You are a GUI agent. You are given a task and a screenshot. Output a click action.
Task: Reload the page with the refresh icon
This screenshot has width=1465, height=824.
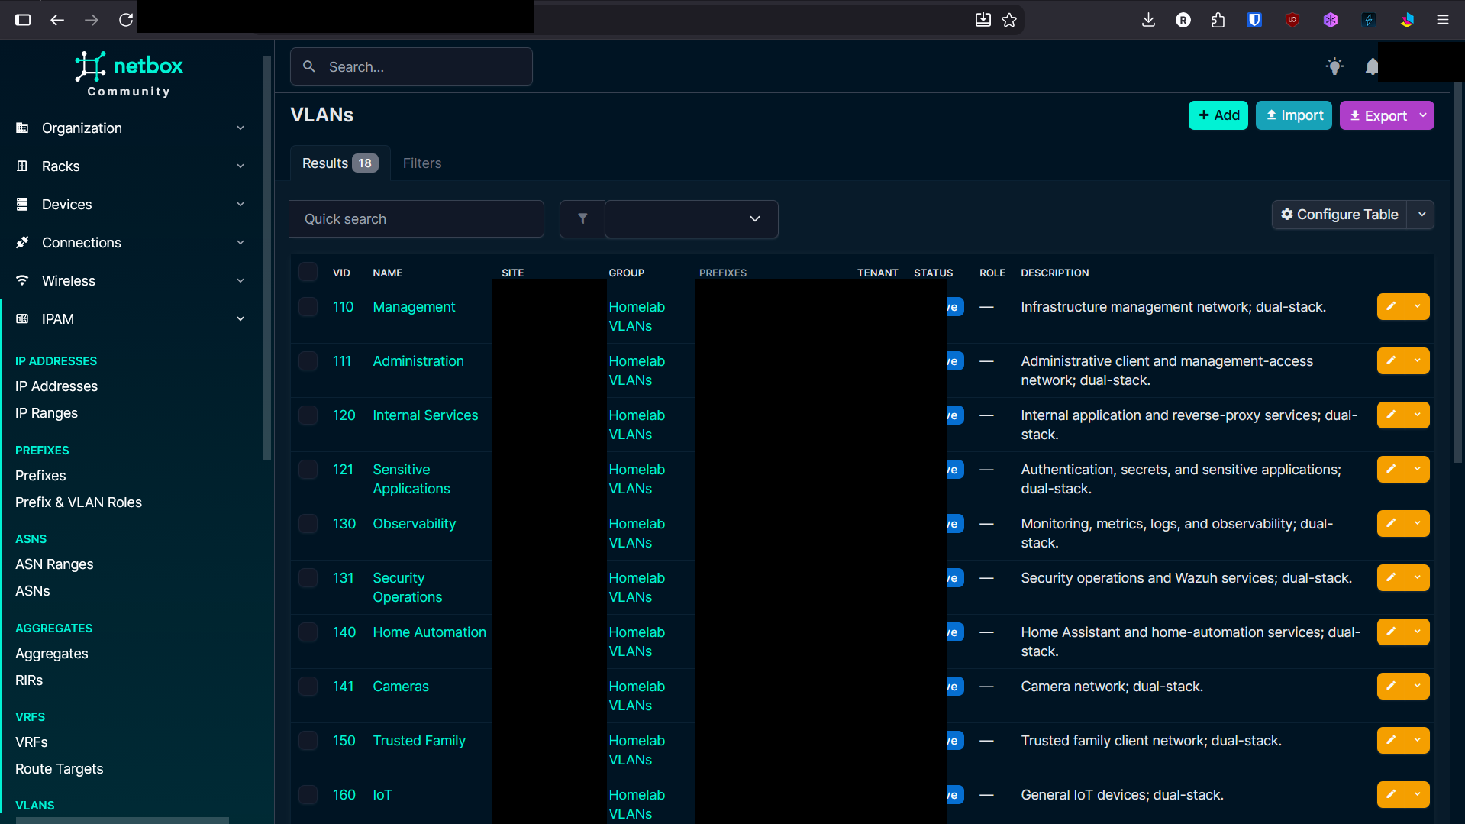tap(126, 20)
